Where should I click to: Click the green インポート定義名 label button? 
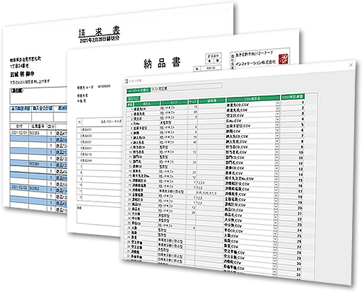point(139,90)
